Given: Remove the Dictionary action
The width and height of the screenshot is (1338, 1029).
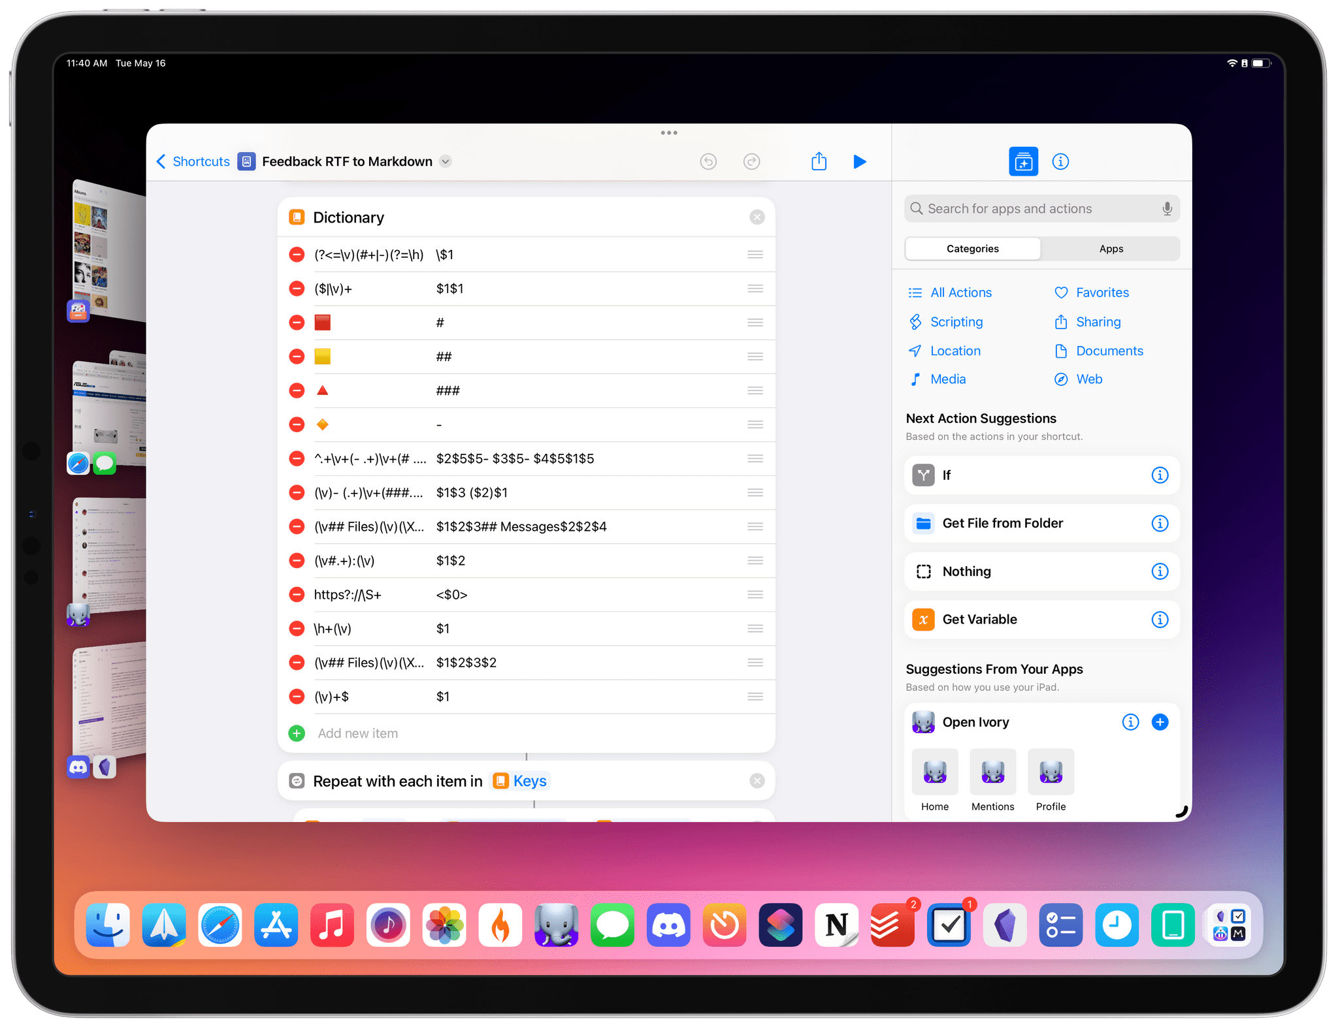Looking at the screenshot, I should pos(757,217).
